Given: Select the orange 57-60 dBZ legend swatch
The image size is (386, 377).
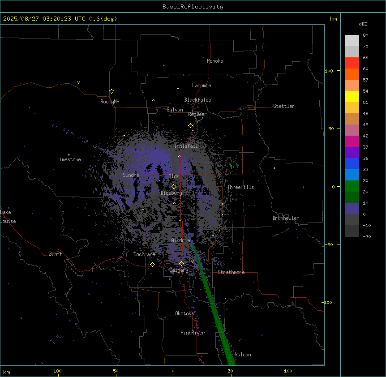Looking at the screenshot, I should pos(352,74).
